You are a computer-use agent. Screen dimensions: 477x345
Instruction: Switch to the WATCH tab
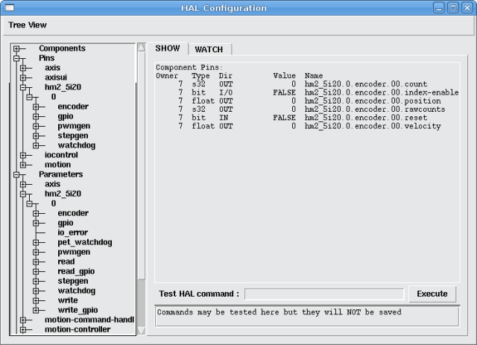point(209,49)
